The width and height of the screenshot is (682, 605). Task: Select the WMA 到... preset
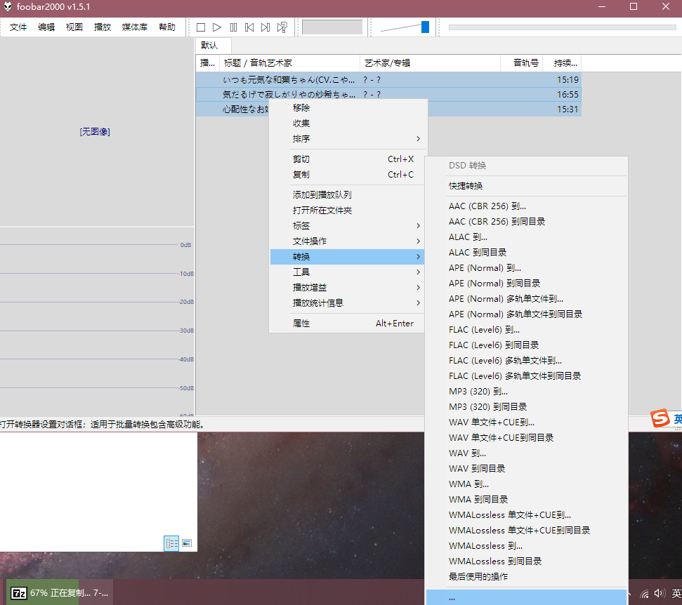tap(526, 484)
